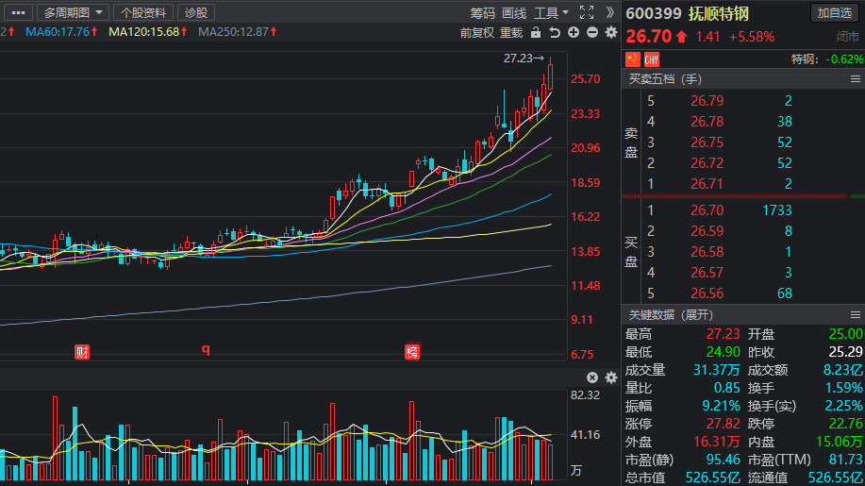
Task: Click the 重载 reload button
Action: pyautogui.click(x=511, y=32)
